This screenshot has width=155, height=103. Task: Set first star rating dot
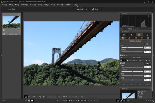pos(69,101)
